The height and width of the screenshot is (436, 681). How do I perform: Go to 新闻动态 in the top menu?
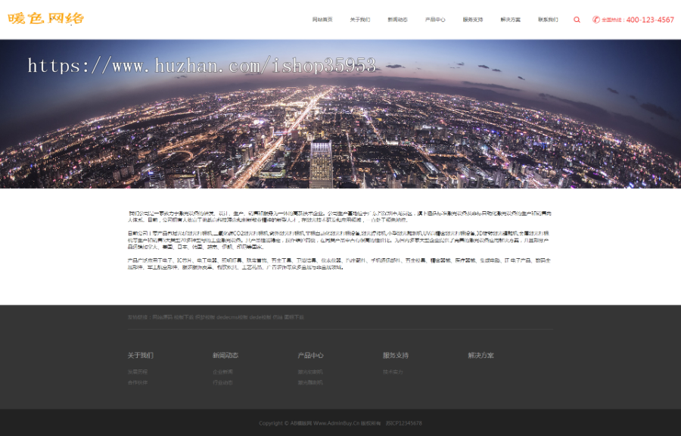pos(397,20)
